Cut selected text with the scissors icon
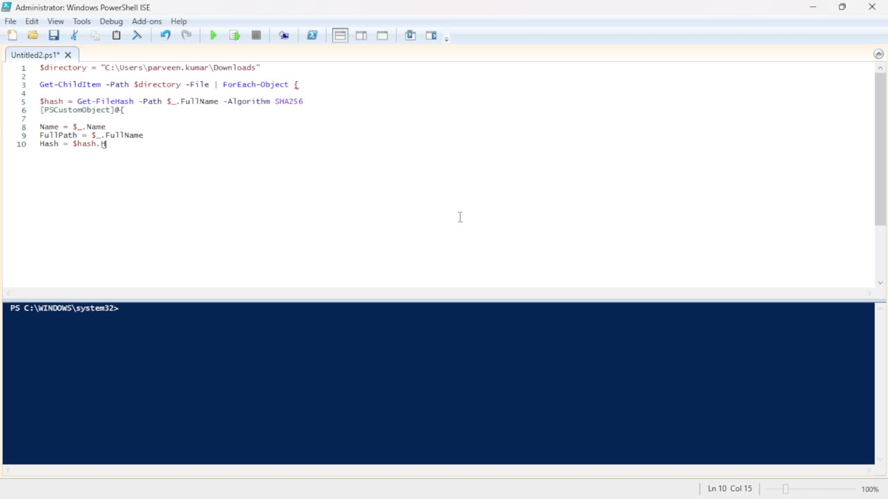The height and width of the screenshot is (499, 888). pyautogui.click(x=74, y=35)
